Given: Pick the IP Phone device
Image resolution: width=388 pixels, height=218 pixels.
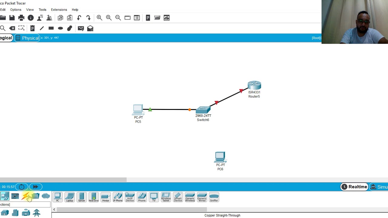Looking at the screenshot, I should tap(118, 197).
